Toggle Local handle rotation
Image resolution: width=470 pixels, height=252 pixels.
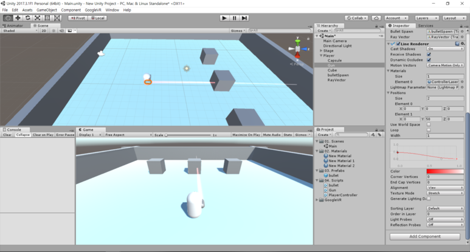(x=98, y=18)
